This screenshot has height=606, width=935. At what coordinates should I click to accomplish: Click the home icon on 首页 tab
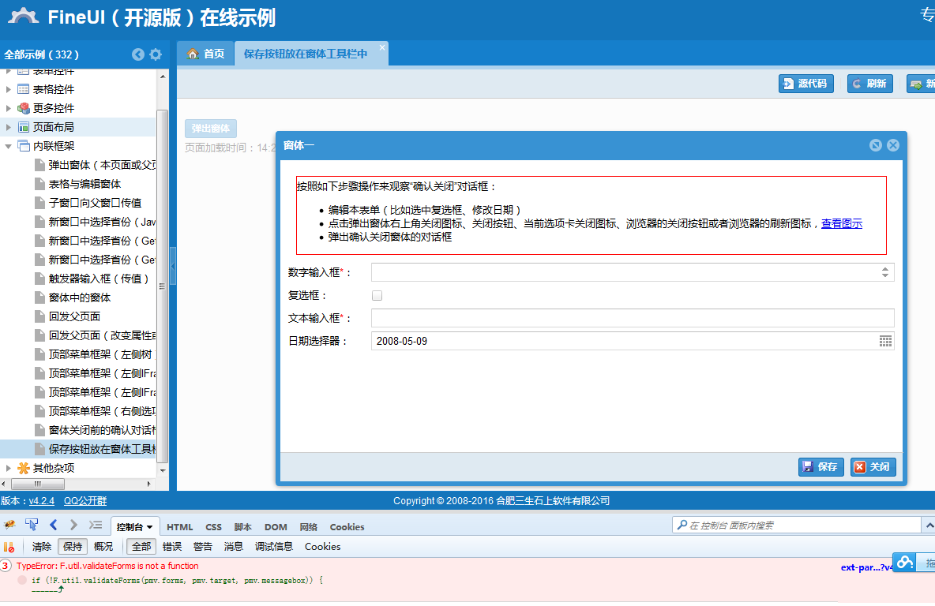click(193, 54)
